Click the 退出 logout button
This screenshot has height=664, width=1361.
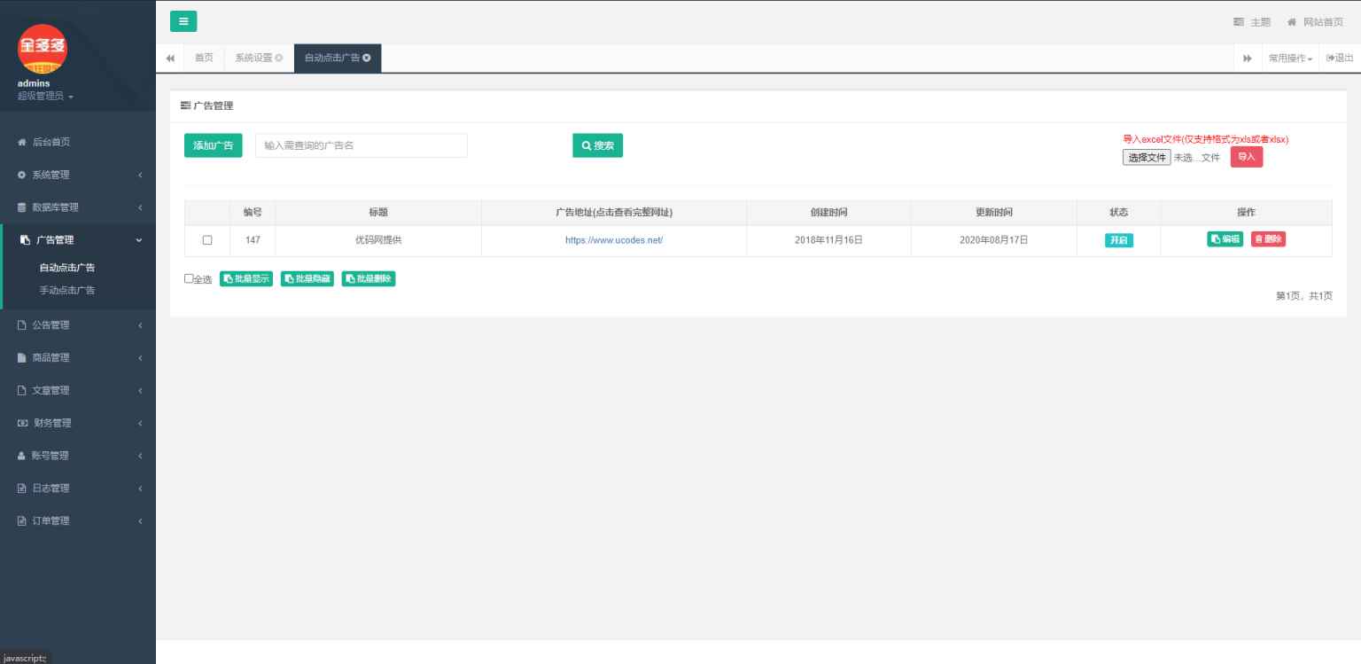[x=1340, y=58]
